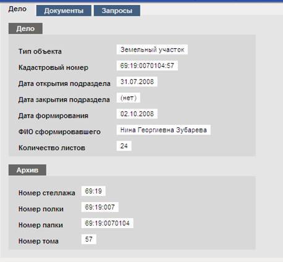Click the label Номер тома
Screen dimensions: 283x262
click(x=38, y=241)
